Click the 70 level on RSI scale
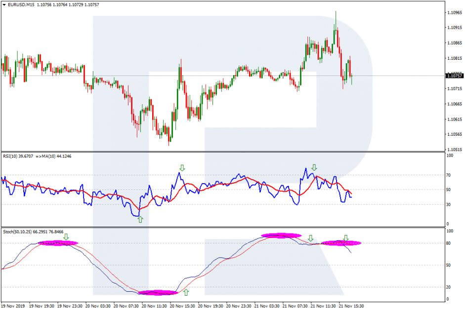The width and height of the screenshot is (465, 311). click(448, 175)
